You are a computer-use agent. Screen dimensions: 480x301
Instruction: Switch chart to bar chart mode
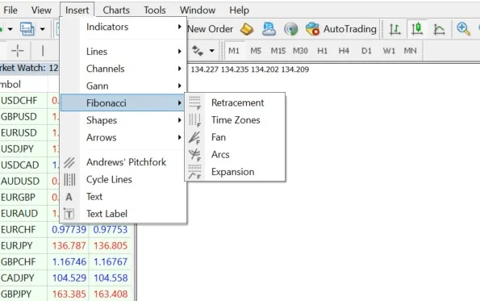395,29
